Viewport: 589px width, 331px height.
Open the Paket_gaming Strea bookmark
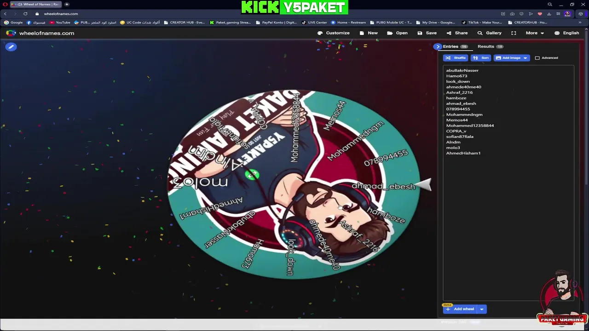[x=230, y=23]
